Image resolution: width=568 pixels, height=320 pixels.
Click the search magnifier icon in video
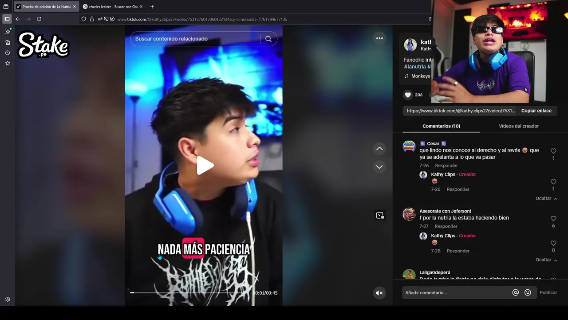[268, 39]
